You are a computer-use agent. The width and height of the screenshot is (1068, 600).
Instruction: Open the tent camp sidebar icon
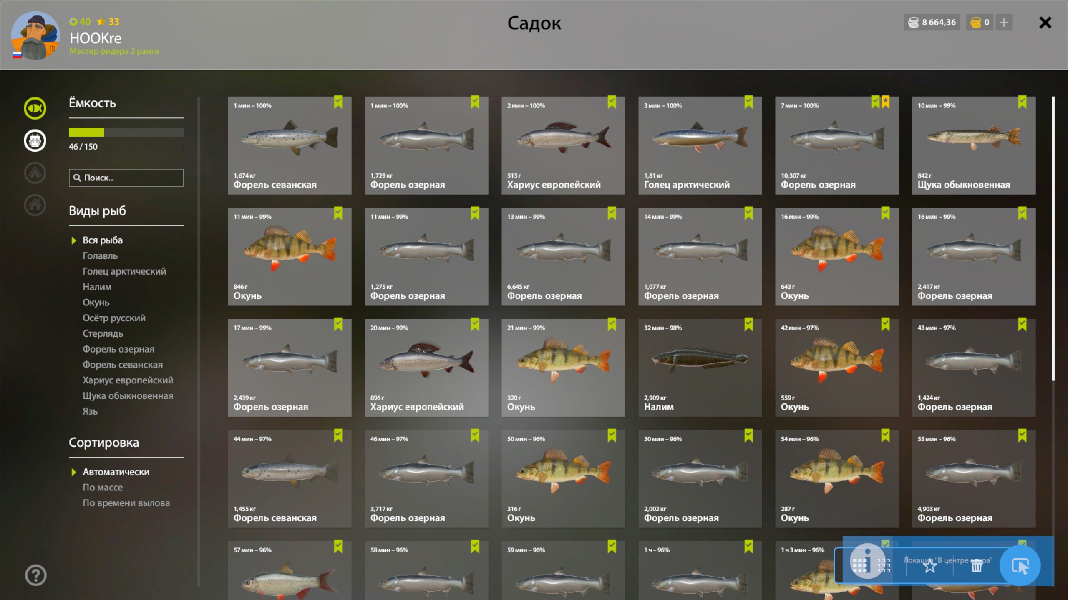click(x=35, y=172)
